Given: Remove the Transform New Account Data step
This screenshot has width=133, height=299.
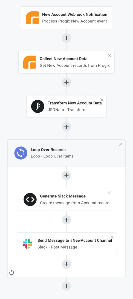Looking at the screenshot, I should [x=102, y=100].
